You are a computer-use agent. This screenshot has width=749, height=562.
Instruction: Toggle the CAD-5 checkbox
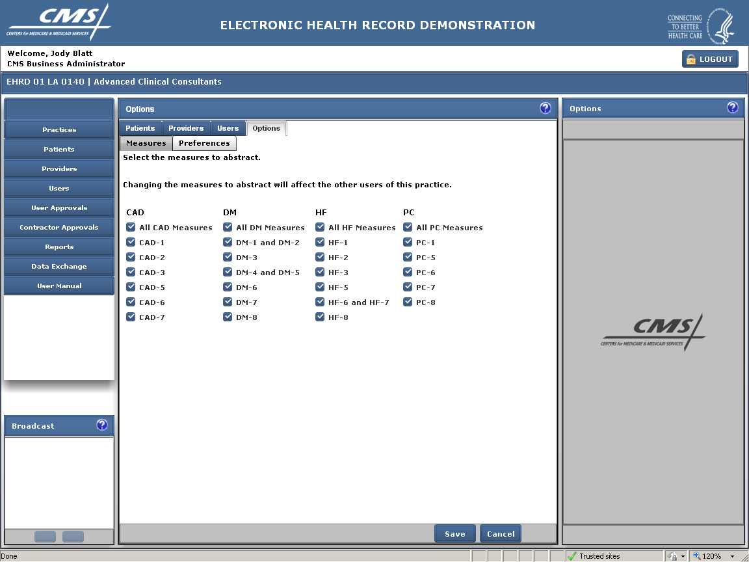point(131,287)
